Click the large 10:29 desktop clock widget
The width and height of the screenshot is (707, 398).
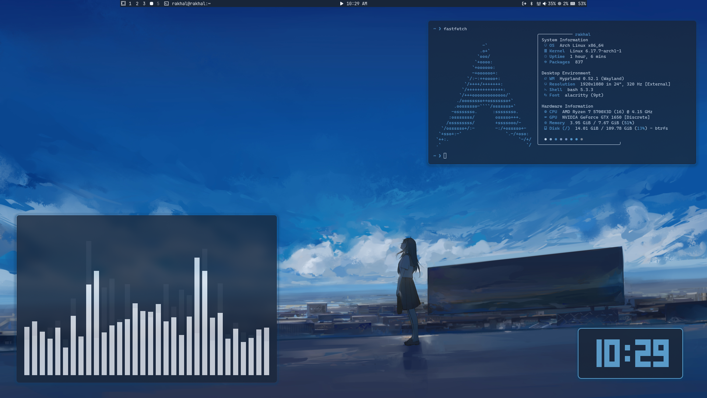(630, 353)
